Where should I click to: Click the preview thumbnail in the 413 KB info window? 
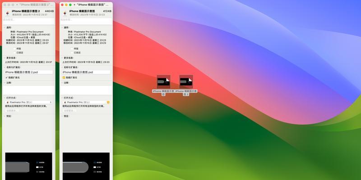coord(86,166)
